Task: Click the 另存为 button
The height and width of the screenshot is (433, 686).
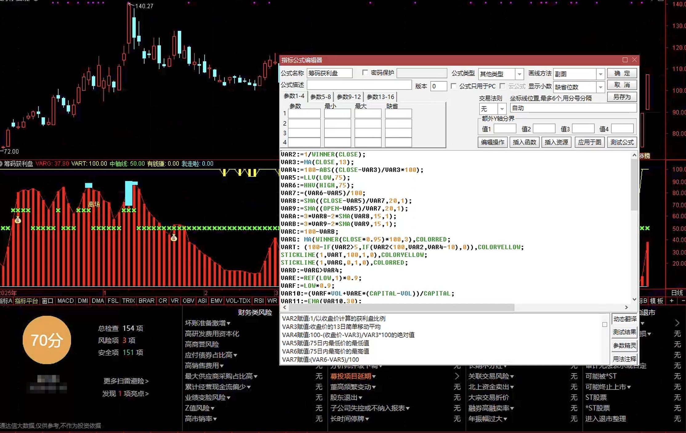Action: pos(622,97)
